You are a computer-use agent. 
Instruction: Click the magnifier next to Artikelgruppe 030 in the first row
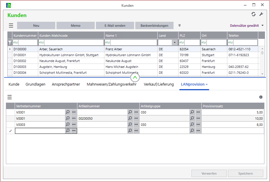[x=192, y=112]
